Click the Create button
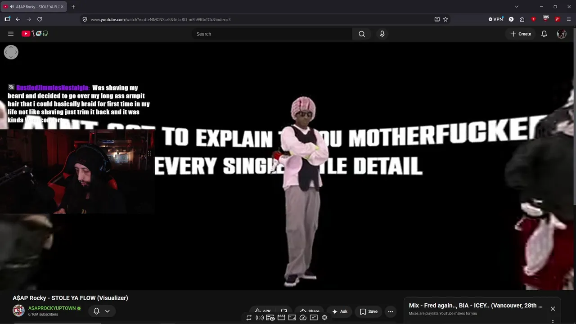 click(521, 34)
